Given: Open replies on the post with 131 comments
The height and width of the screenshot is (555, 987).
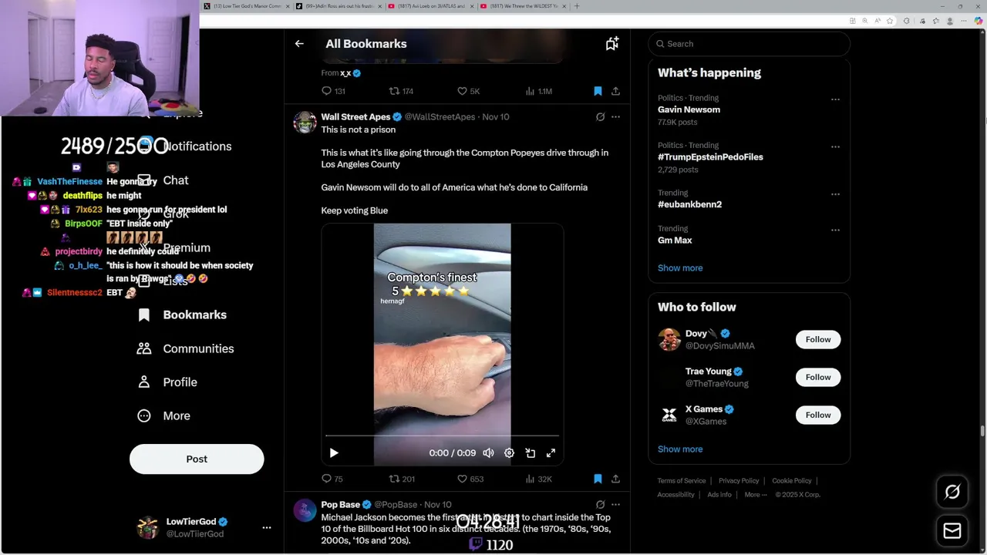Looking at the screenshot, I should [333, 91].
